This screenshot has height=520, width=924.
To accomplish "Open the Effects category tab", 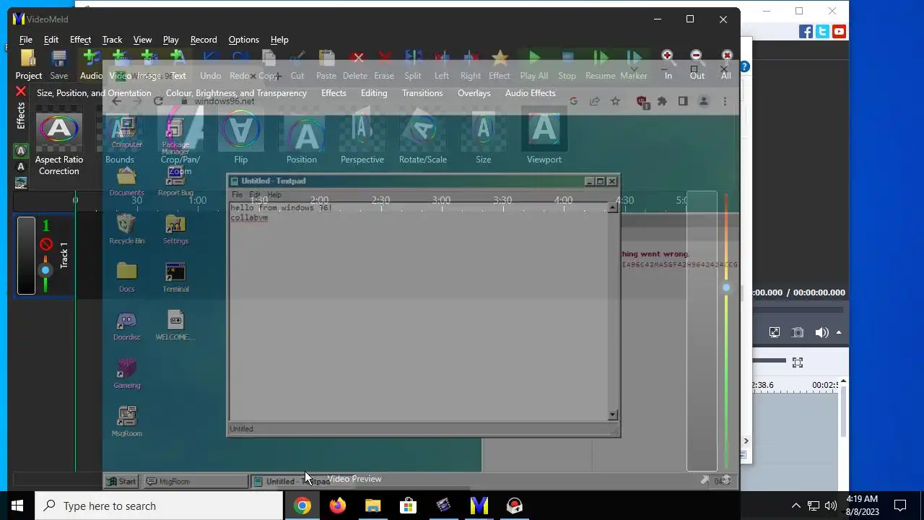I will pyautogui.click(x=334, y=93).
